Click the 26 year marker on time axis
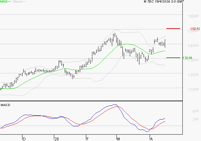Image resolution: width=201 pixels, height=141 pixels. pos(57,139)
